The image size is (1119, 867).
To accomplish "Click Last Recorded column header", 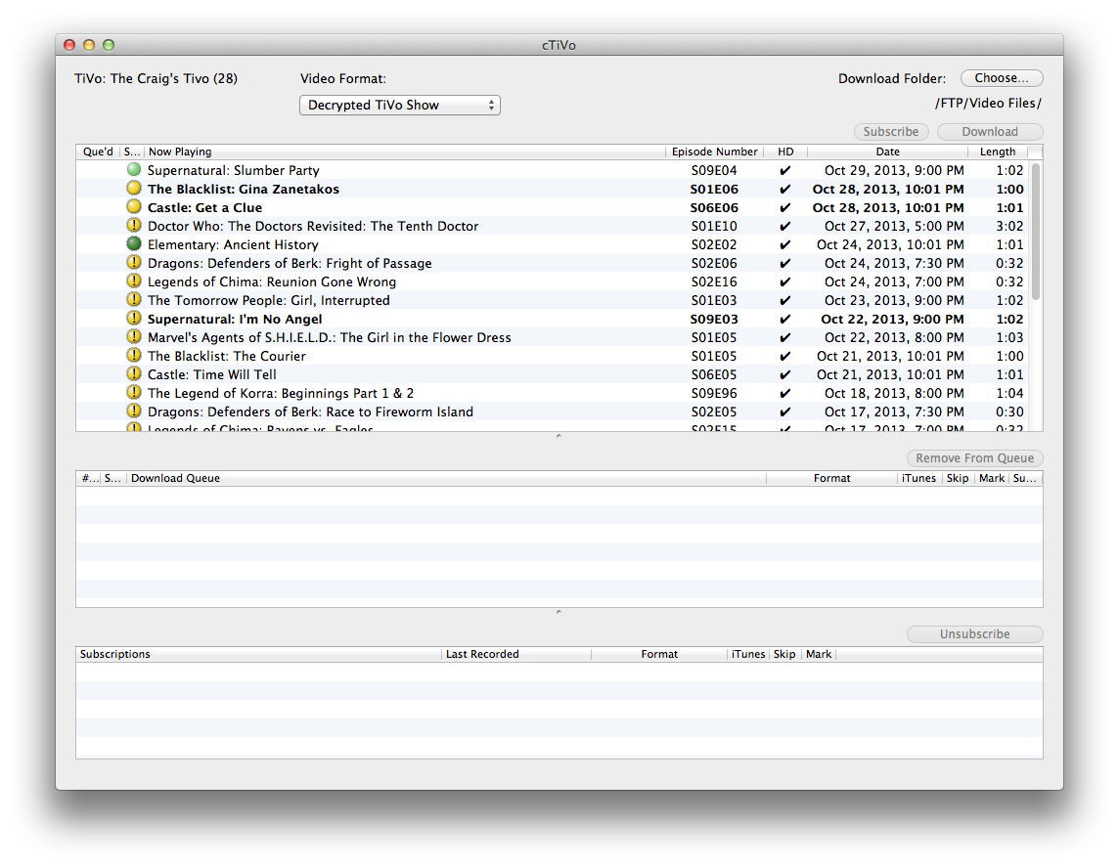I will pos(516,655).
